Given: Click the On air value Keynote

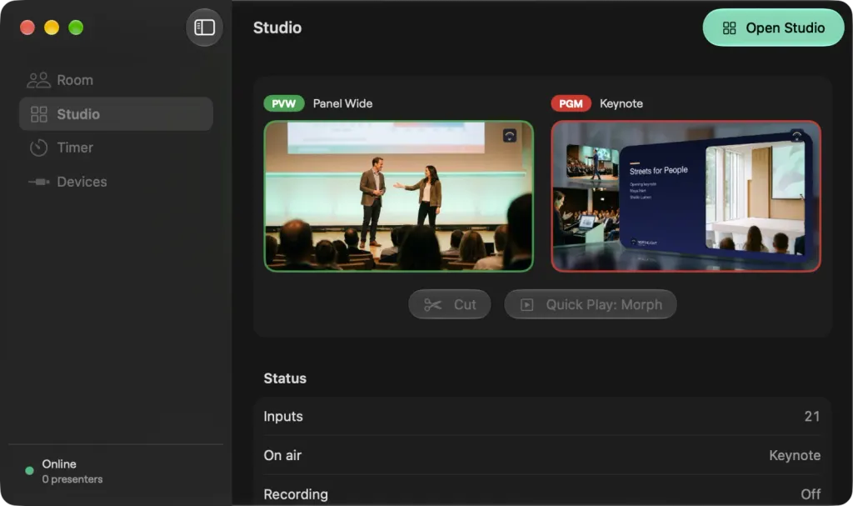Looking at the screenshot, I should pos(795,455).
